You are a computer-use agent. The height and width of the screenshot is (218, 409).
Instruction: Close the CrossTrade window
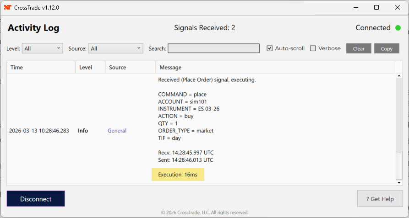[x=397, y=7]
